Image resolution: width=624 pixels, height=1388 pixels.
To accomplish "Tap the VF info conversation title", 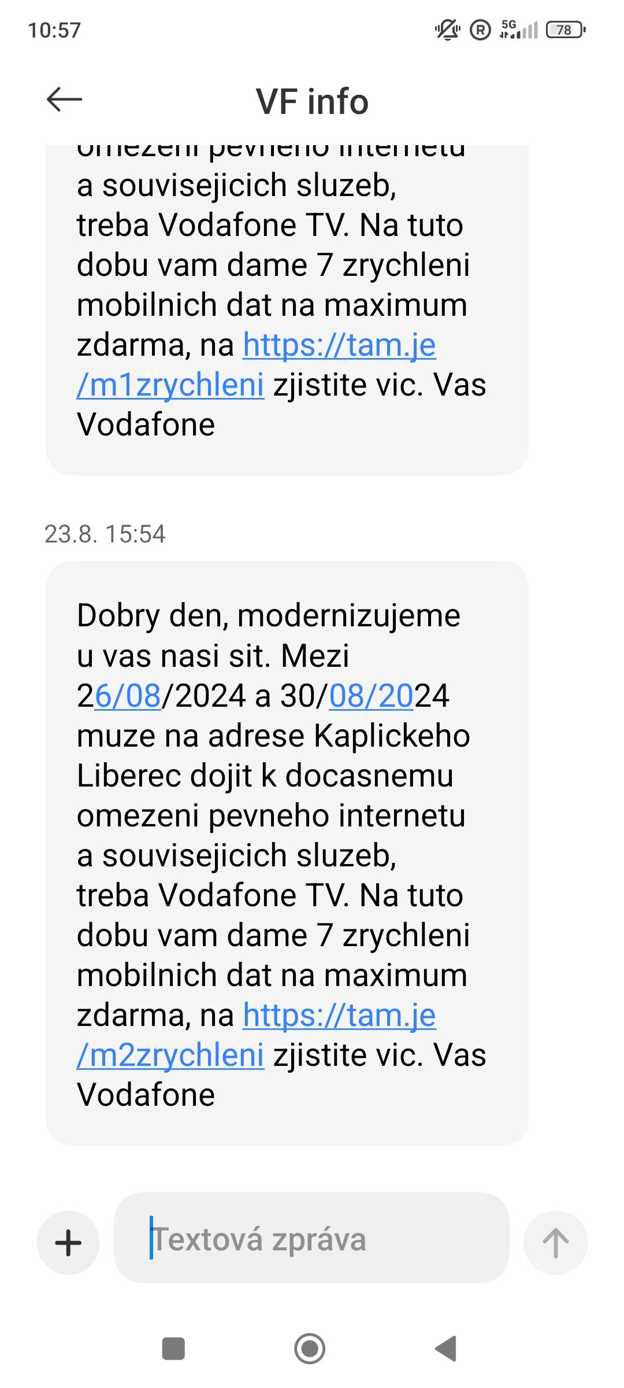I will pos(312,101).
